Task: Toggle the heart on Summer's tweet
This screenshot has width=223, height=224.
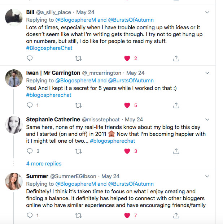Action: point(127,215)
